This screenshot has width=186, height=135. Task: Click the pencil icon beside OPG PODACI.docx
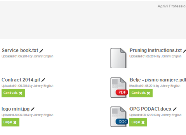(175, 109)
